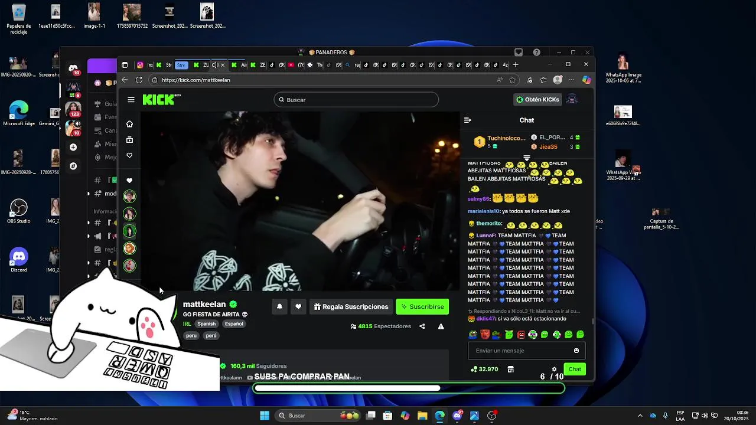Share the stream via share icon

(x=422, y=326)
